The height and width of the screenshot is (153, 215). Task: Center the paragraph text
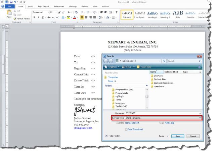click(86, 17)
